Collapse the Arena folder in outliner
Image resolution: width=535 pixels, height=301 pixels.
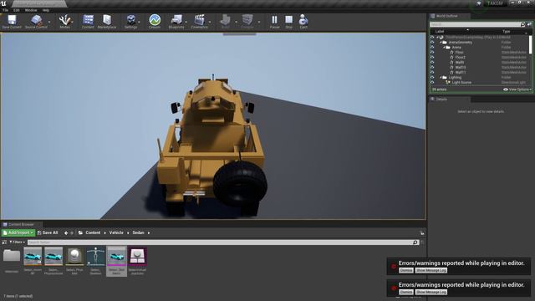444,48
